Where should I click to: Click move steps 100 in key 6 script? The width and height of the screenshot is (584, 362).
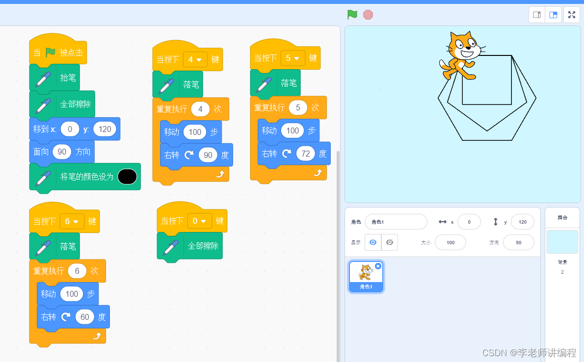pyautogui.click(x=72, y=294)
